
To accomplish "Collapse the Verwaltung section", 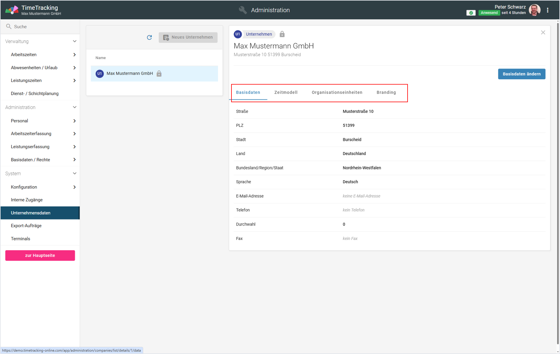I will [74, 41].
